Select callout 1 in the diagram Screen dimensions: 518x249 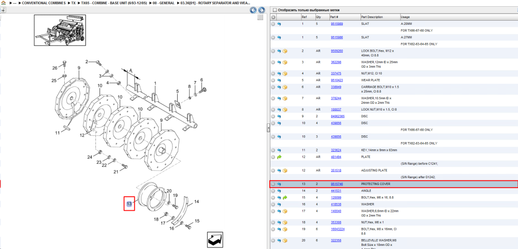coord(155,83)
